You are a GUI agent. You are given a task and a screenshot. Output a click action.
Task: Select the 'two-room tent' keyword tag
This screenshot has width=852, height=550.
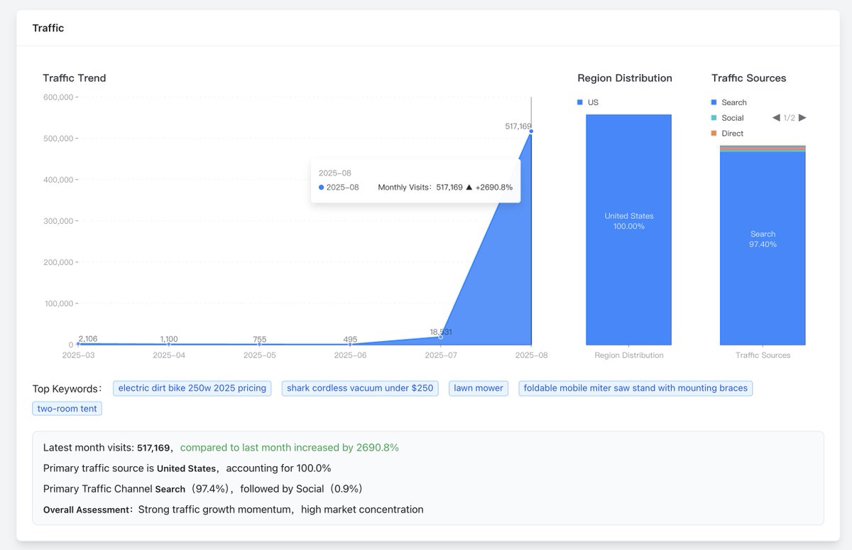[x=67, y=409]
